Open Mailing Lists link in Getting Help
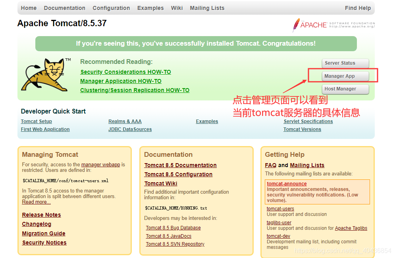Viewport: 395px width, 258px height. tap(307, 165)
